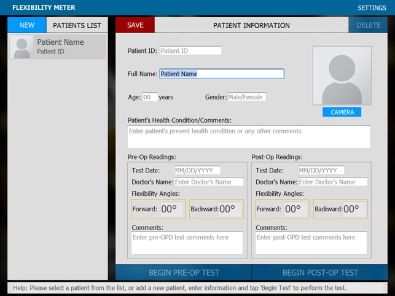395x296 pixels.
Task: Click the Post-Op Forward angle value
Action: click(296, 209)
